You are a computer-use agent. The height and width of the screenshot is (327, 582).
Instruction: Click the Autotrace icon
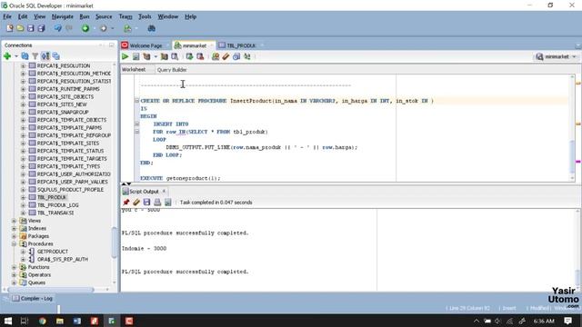coord(164,56)
